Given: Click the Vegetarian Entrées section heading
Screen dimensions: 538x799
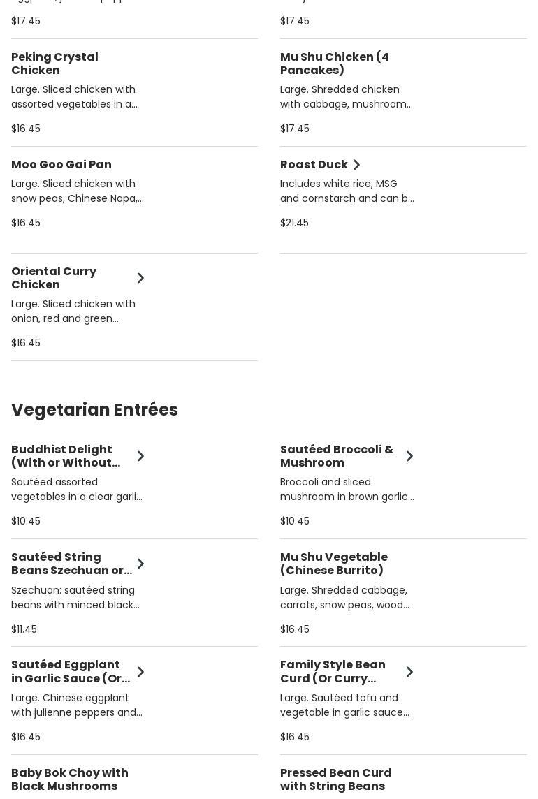Looking at the screenshot, I should click(x=95, y=410).
